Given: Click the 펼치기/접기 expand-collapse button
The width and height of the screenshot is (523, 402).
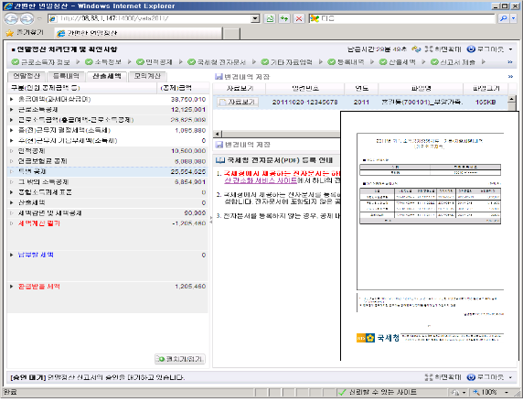Looking at the screenshot, I should click(x=180, y=359).
